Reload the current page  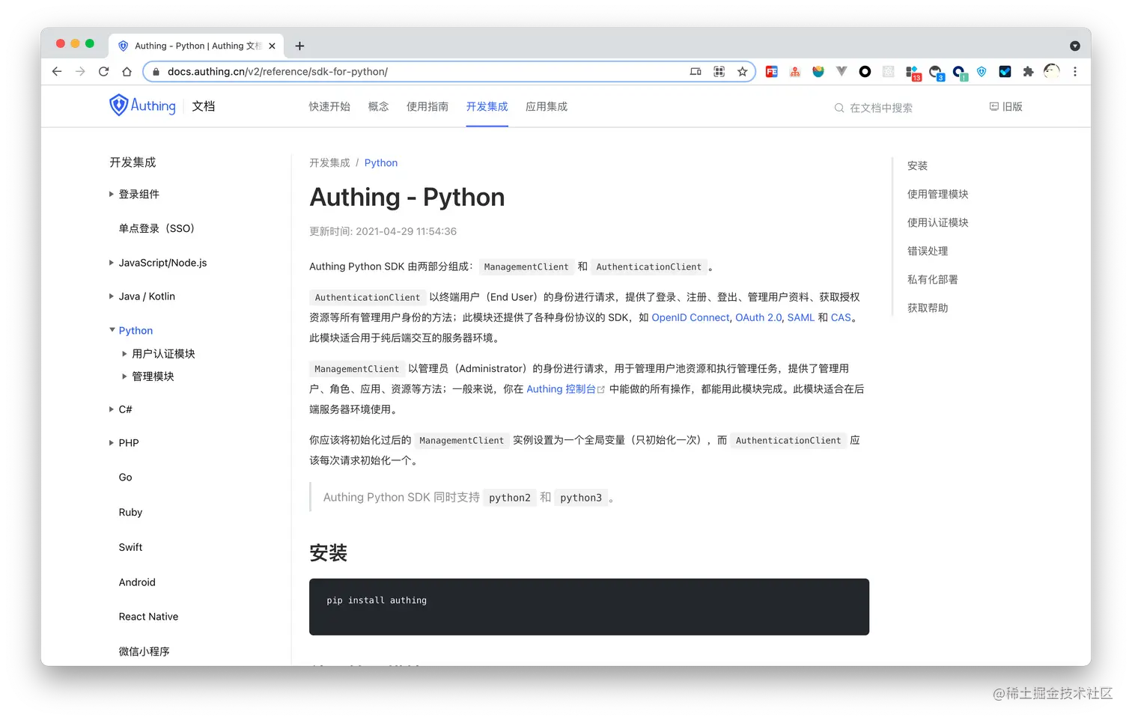[103, 72]
